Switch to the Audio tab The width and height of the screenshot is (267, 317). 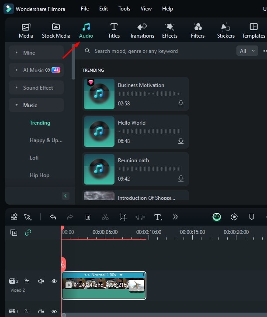click(86, 31)
